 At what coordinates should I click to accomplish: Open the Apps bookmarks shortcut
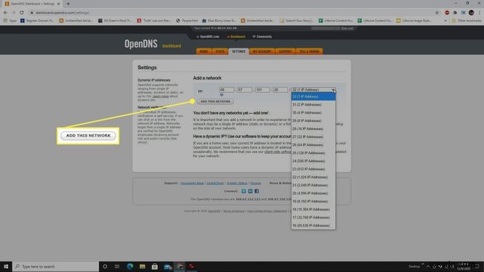[10, 21]
